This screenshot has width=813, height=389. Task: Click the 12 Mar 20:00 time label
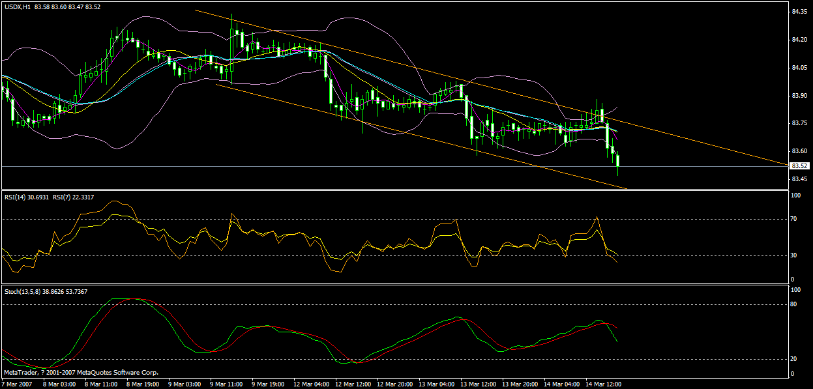pyautogui.click(x=394, y=384)
